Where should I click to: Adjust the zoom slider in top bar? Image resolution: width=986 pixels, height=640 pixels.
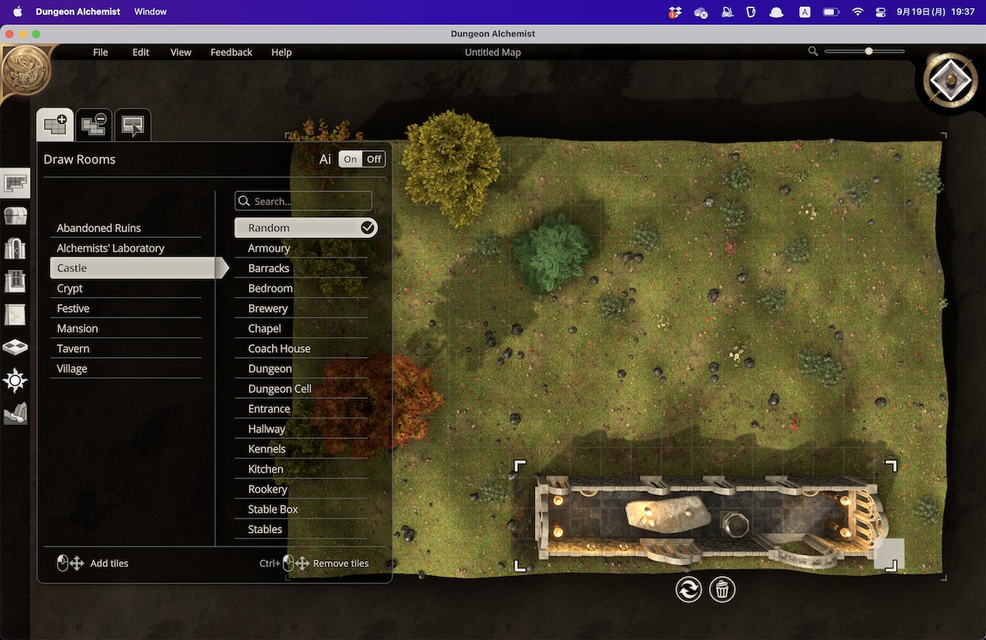point(869,52)
